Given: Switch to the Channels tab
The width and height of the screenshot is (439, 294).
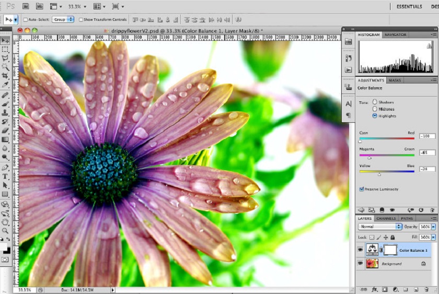Looking at the screenshot, I should tap(386, 218).
